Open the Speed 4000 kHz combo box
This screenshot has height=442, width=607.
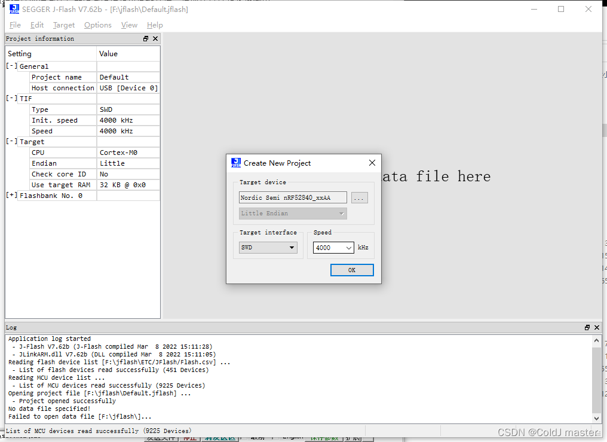pyautogui.click(x=333, y=248)
